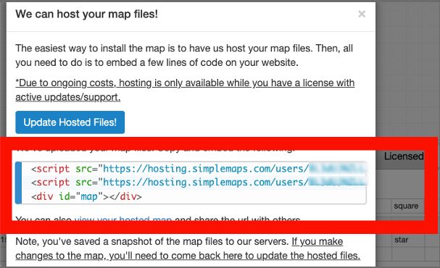440x268 pixels.
Task: Select the second script src code line
Action: point(199,183)
